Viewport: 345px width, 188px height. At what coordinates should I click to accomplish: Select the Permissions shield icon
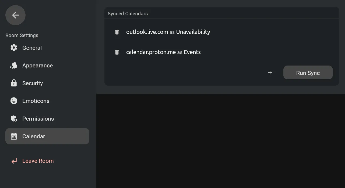[14, 118]
